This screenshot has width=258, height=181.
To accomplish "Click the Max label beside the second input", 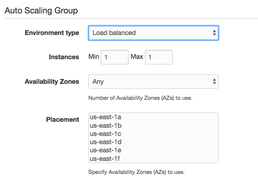I will tap(137, 57).
